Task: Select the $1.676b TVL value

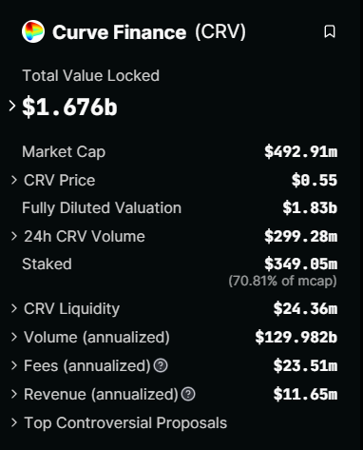Action: (69, 107)
